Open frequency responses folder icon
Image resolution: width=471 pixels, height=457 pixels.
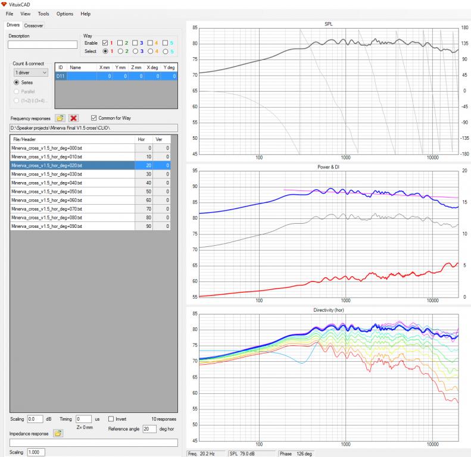pyautogui.click(x=60, y=118)
